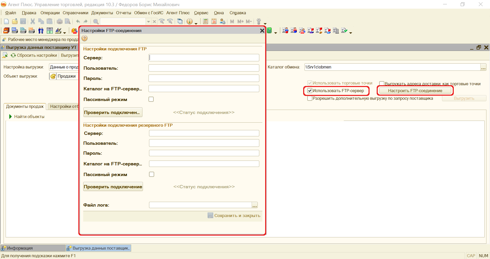490x259 pixels.
Task: Click the main FTP Сервер input field
Action: 204,58
